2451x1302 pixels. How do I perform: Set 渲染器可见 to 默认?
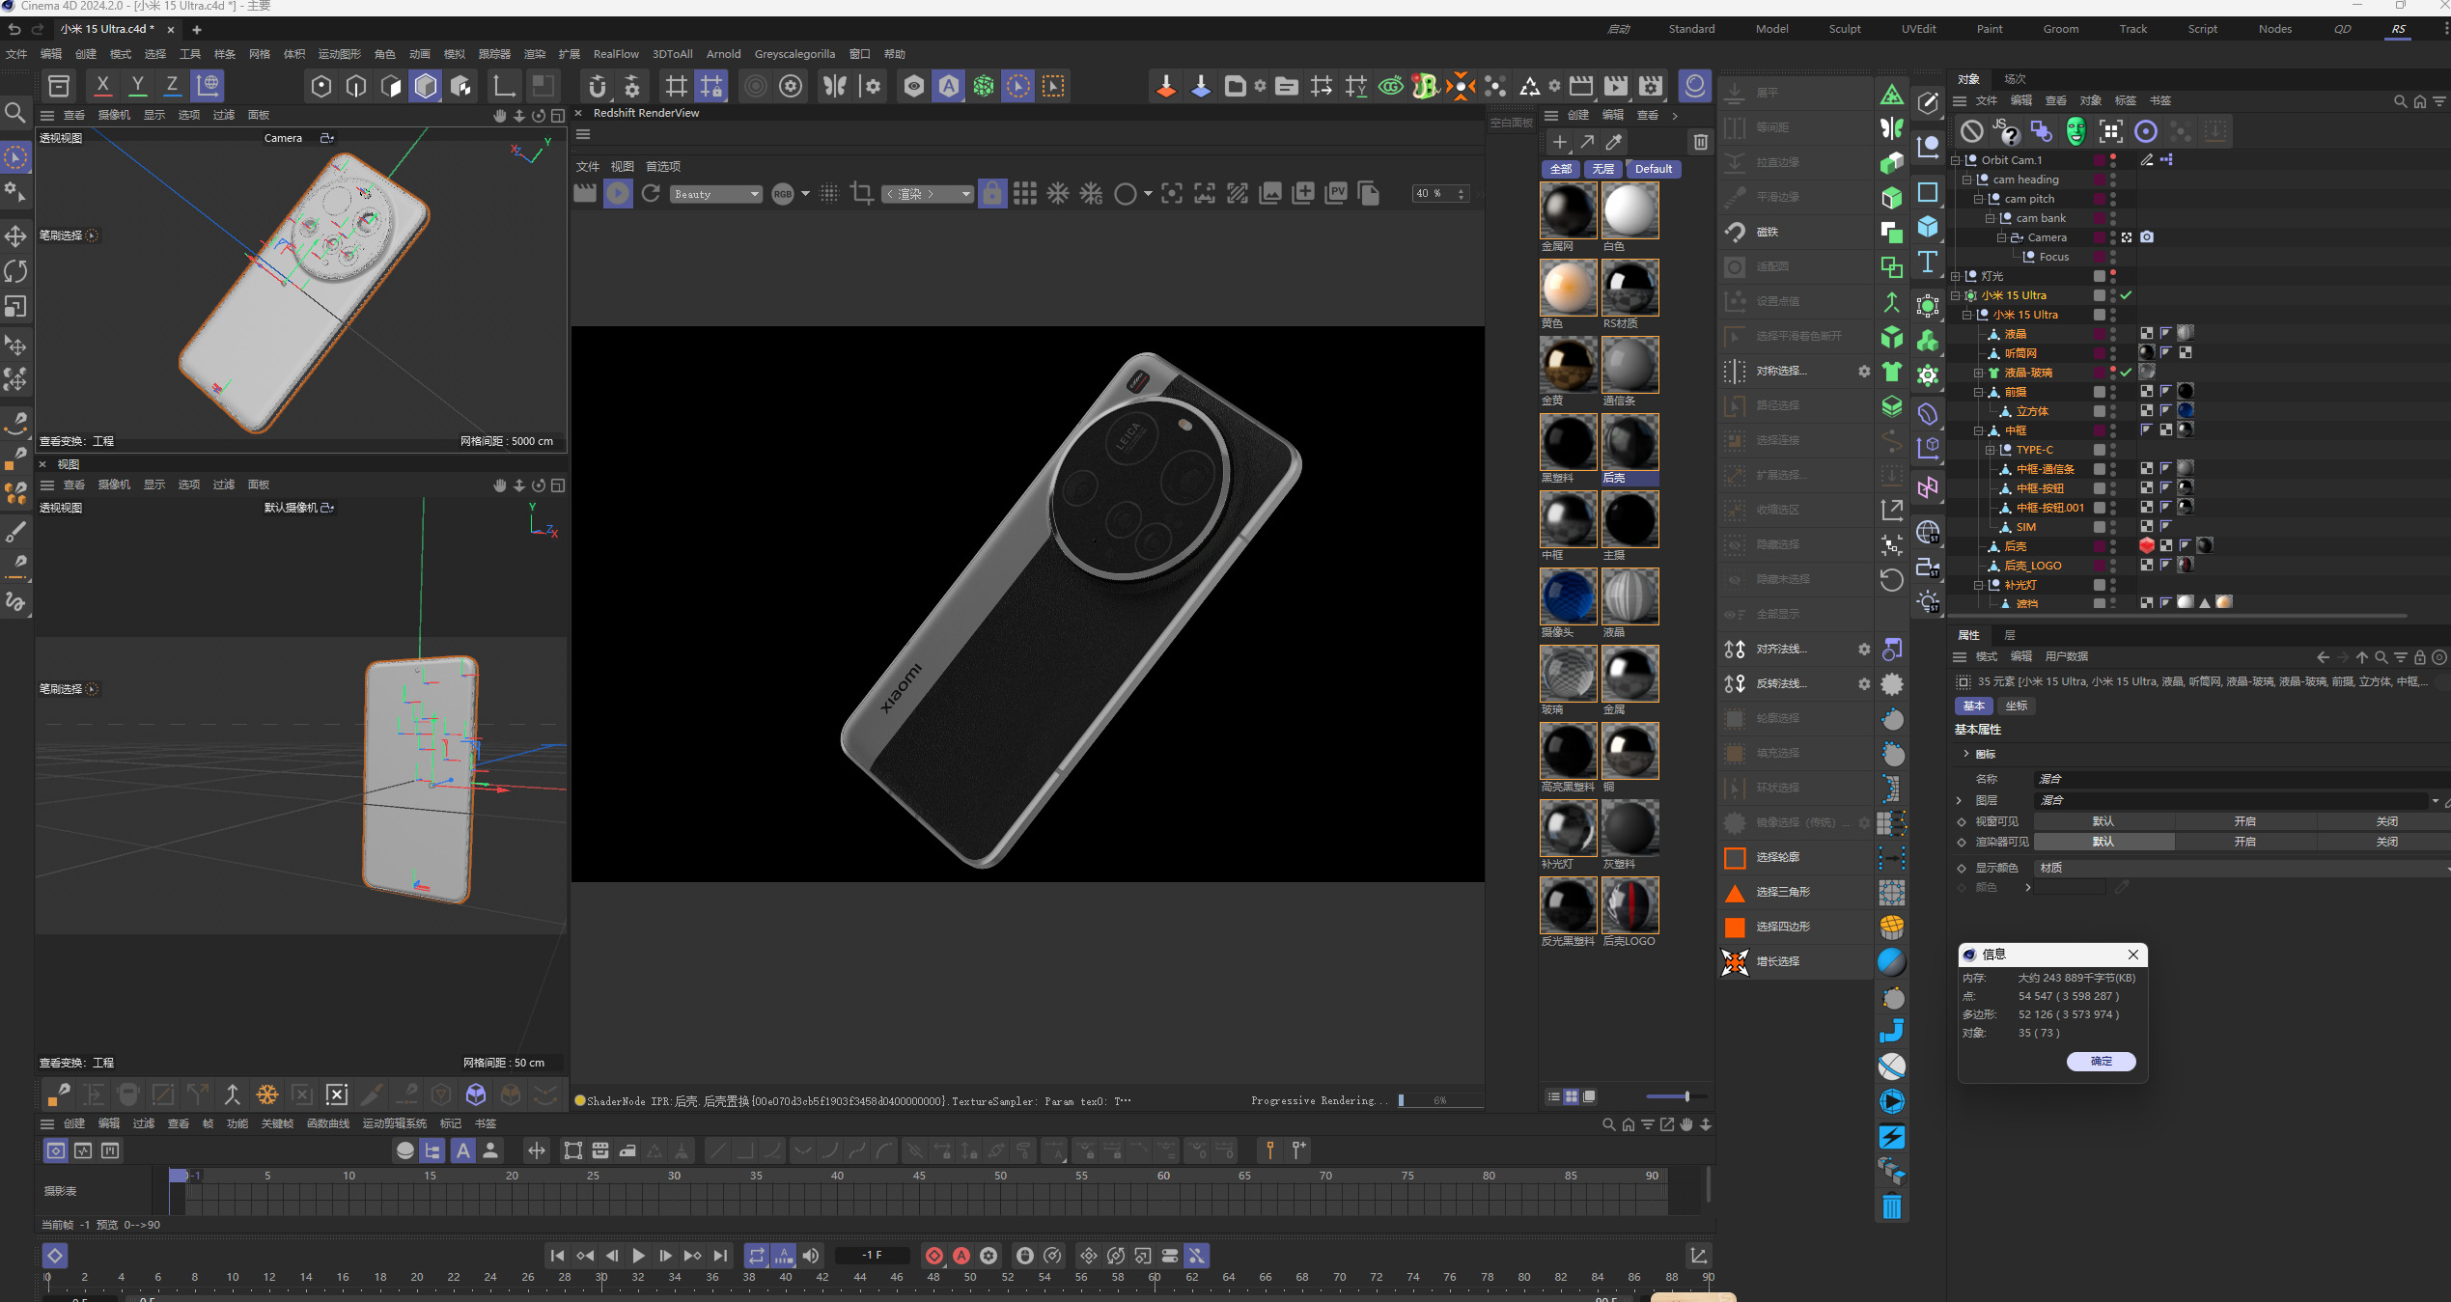pos(2103,842)
